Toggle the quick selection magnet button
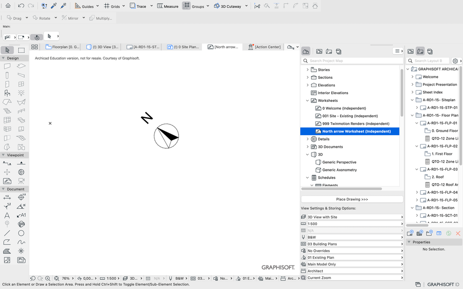Screen dimensions: 463x289 click(37, 37)
